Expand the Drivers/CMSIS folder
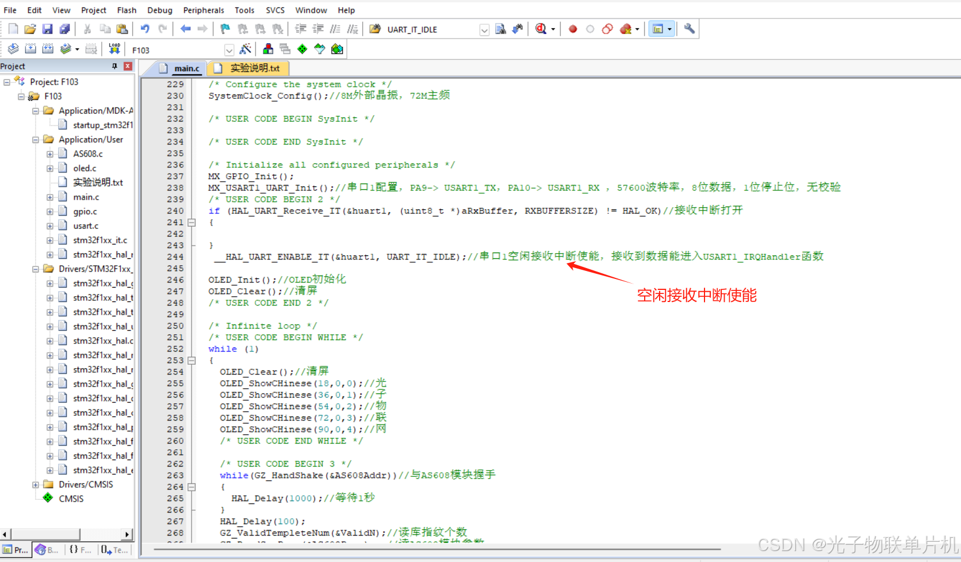Image resolution: width=961 pixels, height=562 pixels. (36, 485)
